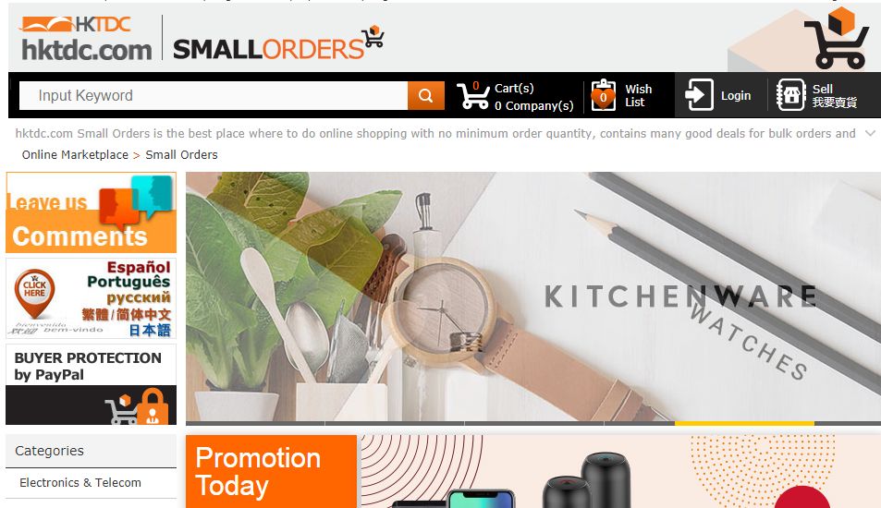The height and width of the screenshot is (508, 881).
Task: Select the first carousel slide indicator segment
Action: pyautogui.click(x=255, y=423)
